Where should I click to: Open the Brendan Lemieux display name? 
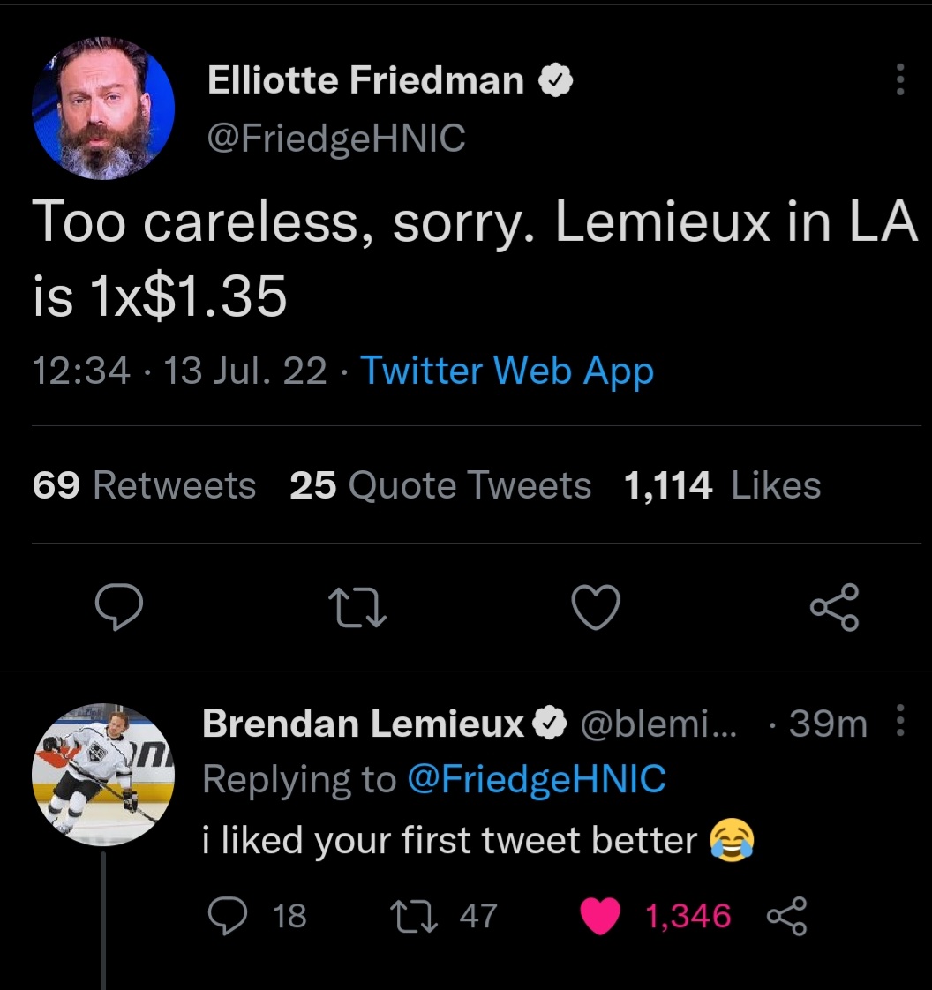(x=363, y=723)
